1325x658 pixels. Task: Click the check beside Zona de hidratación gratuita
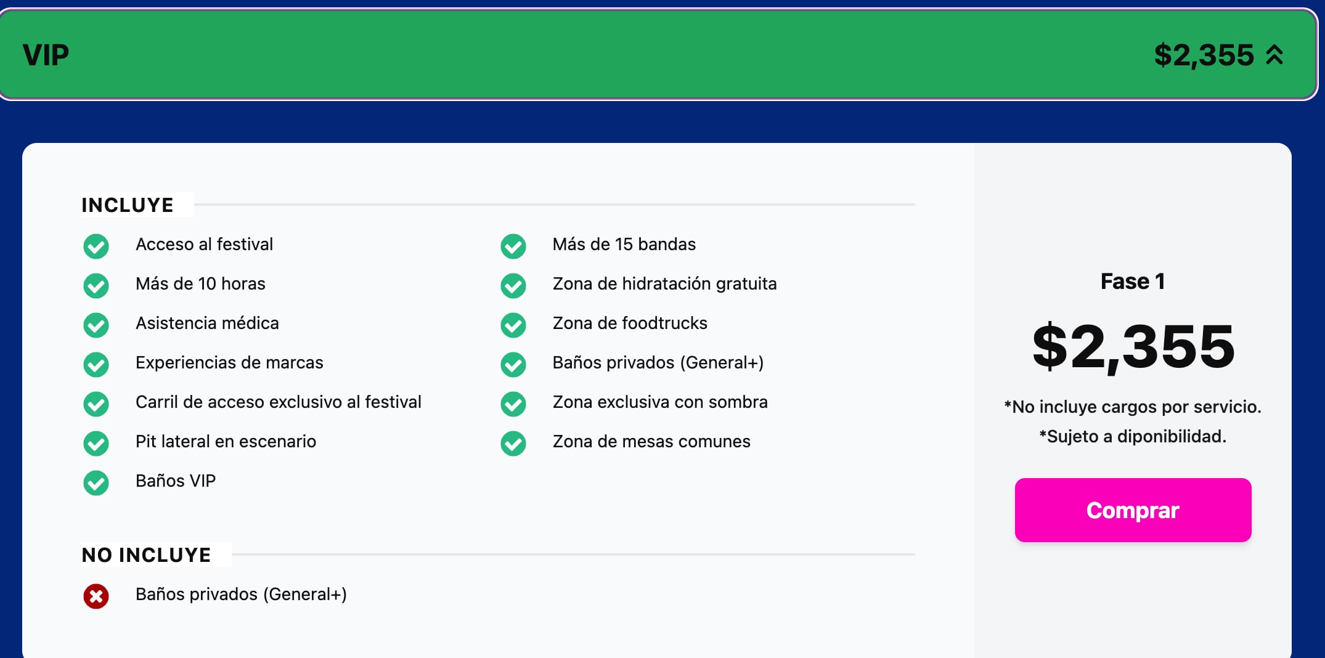[x=513, y=286]
